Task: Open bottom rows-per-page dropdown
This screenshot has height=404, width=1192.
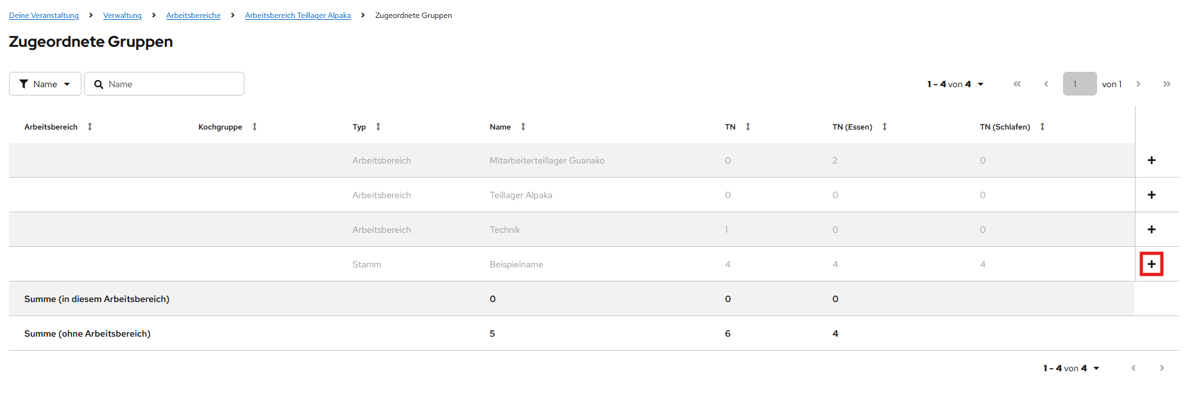Action: click(x=1071, y=368)
